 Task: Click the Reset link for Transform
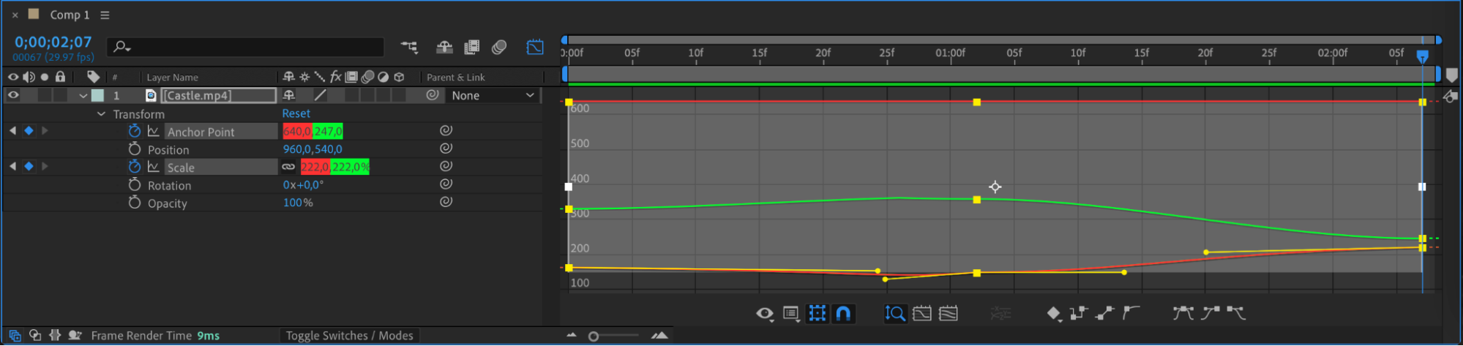click(296, 113)
